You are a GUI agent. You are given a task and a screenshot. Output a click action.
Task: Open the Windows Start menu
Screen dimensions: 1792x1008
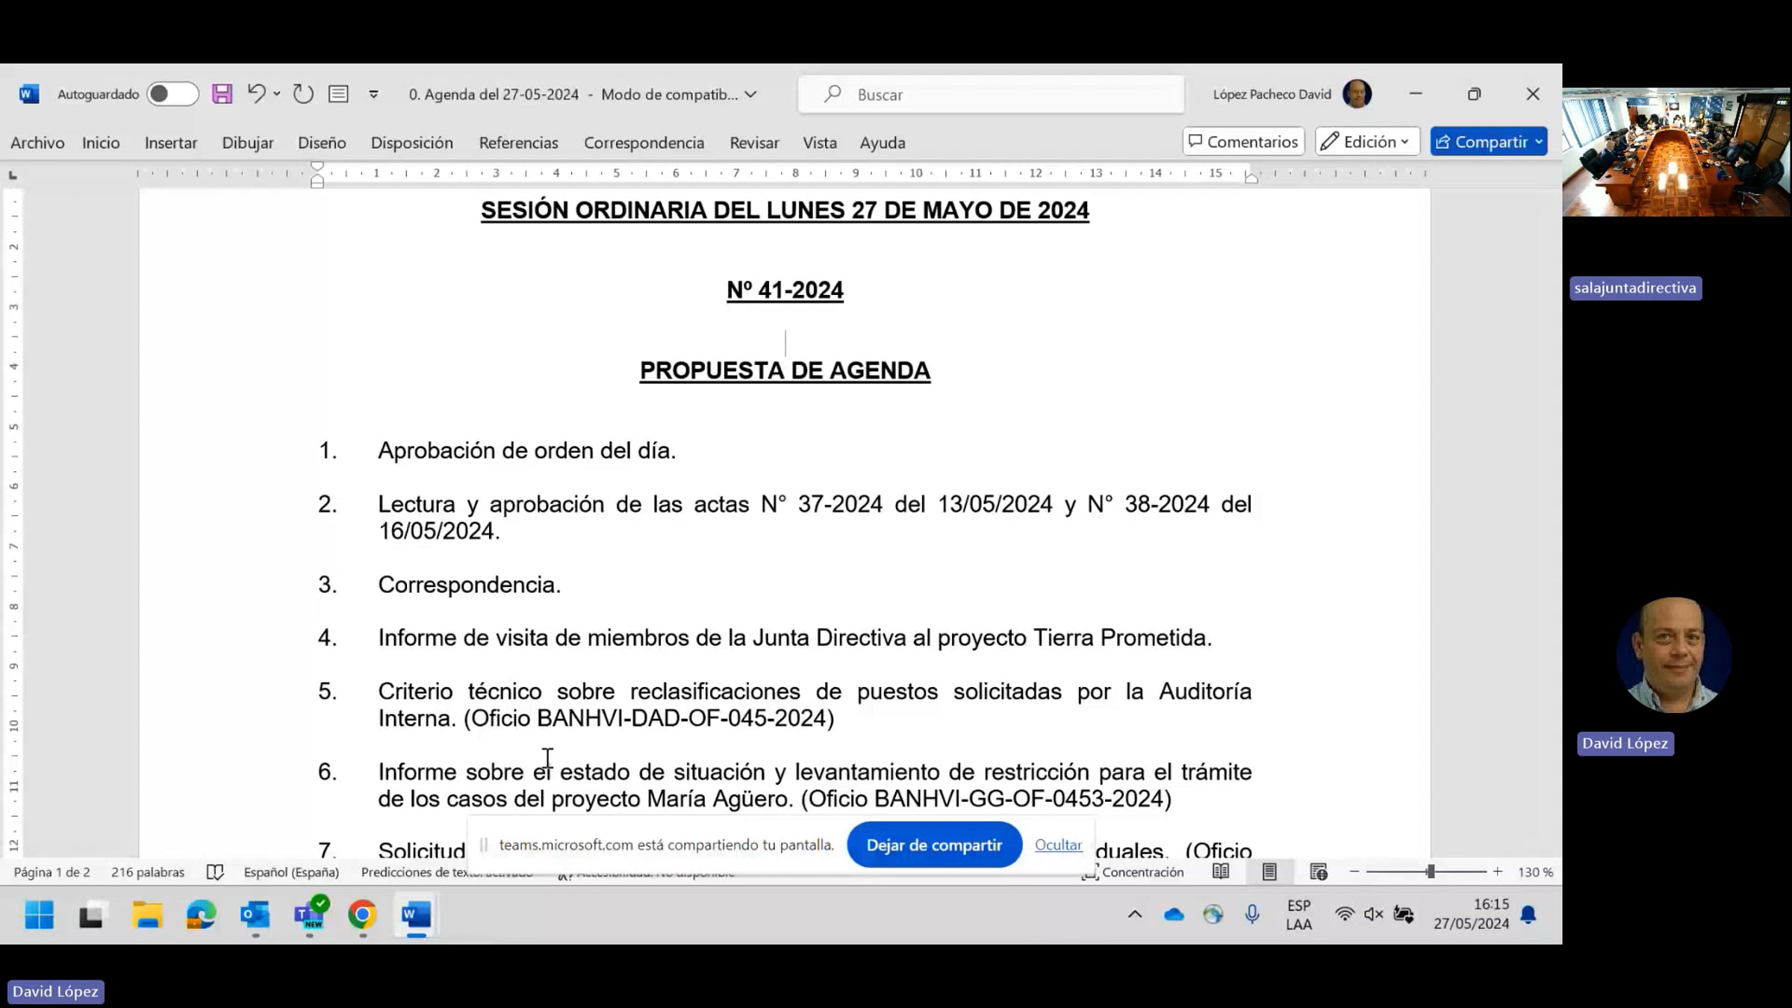pyautogui.click(x=39, y=915)
